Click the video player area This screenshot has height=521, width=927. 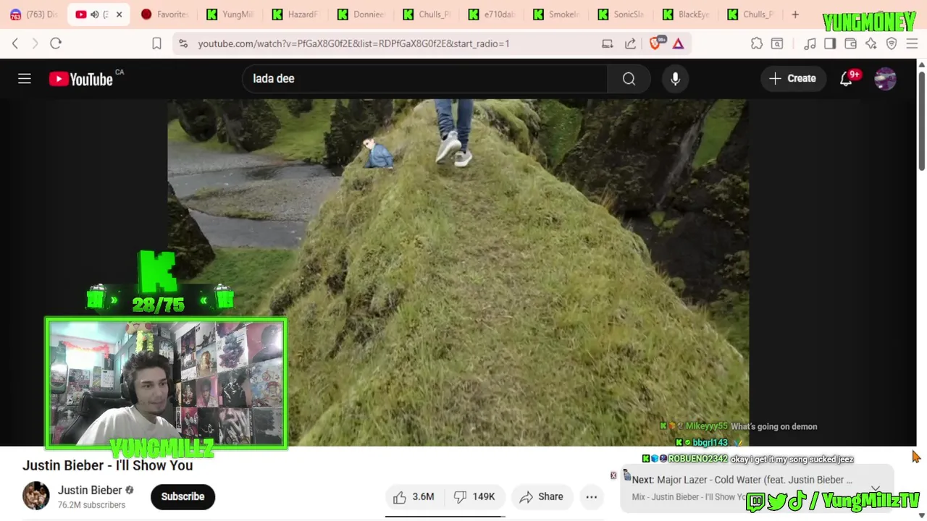(x=458, y=273)
